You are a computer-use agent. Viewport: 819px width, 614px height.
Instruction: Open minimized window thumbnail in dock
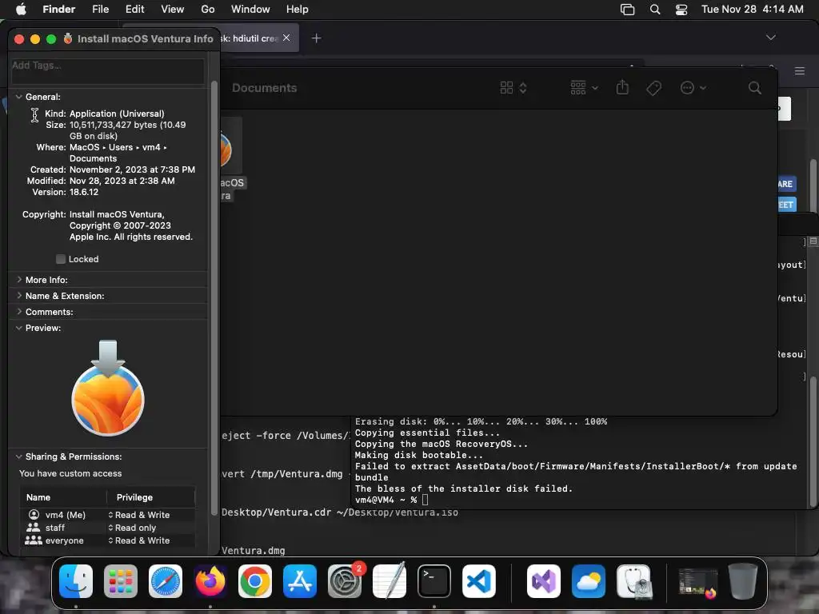pyautogui.click(x=697, y=583)
